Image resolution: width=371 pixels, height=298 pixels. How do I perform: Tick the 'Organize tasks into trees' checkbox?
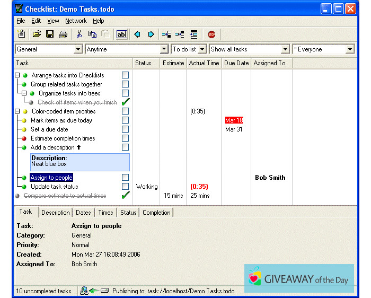(125, 93)
